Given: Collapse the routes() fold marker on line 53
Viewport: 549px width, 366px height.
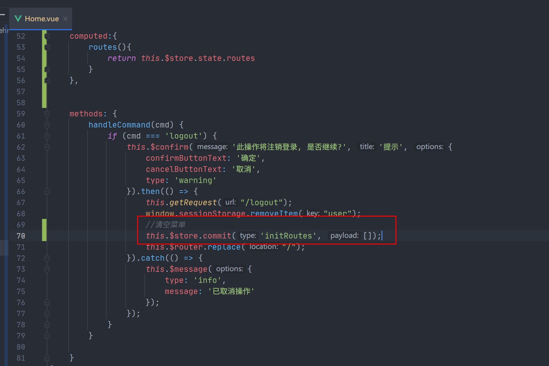Looking at the screenshot, I should pyautogui.click(x=47, y=48).
